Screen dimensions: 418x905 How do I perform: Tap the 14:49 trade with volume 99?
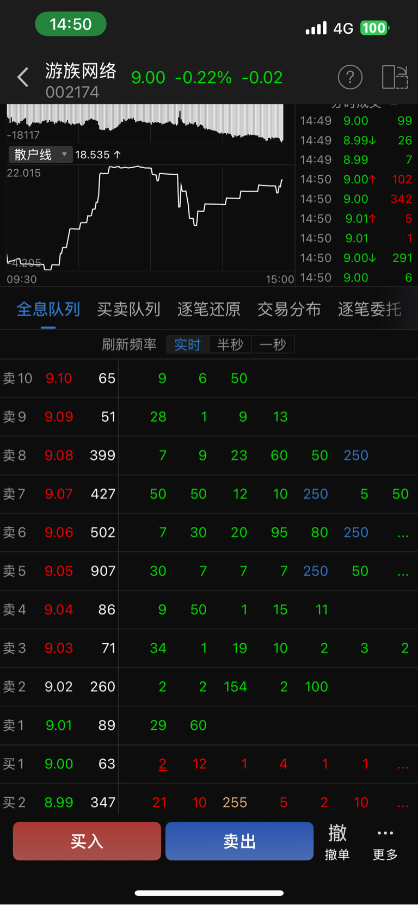(x=356, y=121)
